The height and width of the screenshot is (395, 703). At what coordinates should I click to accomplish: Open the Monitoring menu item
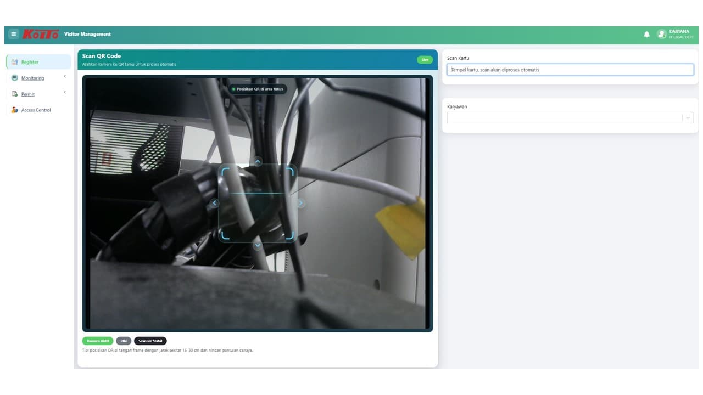click(x=38, y=78)
